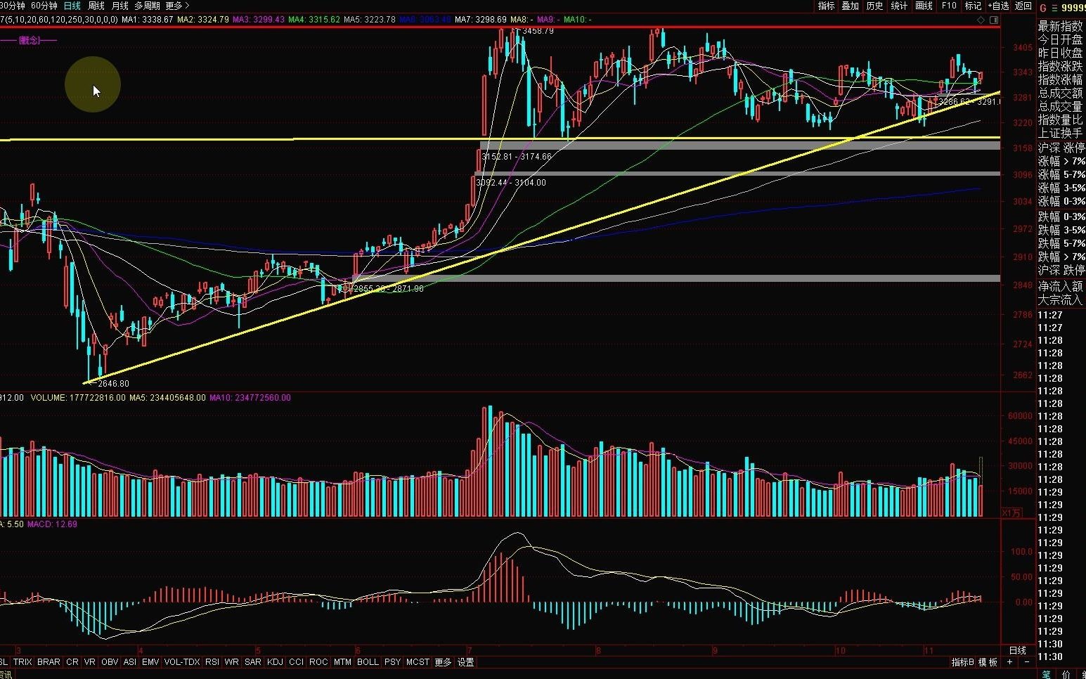Click 最新指数 in the right panel

point(1061,26)
